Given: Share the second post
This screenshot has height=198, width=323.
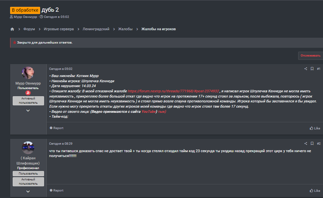Looking at the screenshot, I should [x=306, y=143].
